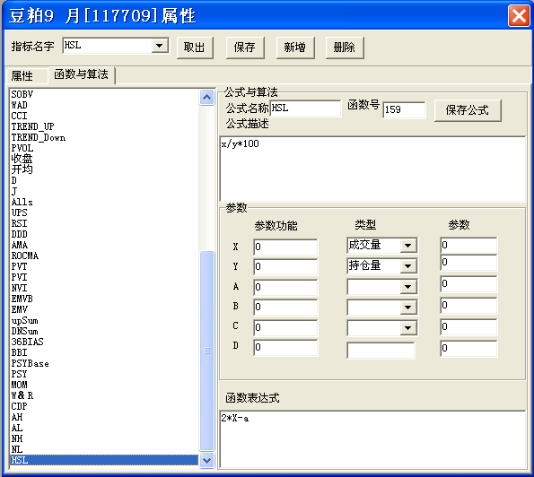This screenshot has height=477, width=534.
Task: Click the list scroll-down arrow
Action: coord(206,461)
